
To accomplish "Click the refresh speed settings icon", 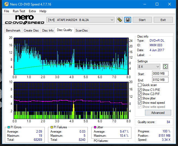I will (165, 66).
